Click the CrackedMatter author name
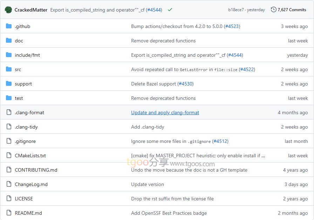 pos(31,10)
